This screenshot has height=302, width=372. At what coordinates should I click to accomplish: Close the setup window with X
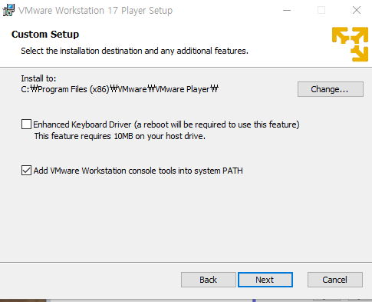(x=357, y=10)
